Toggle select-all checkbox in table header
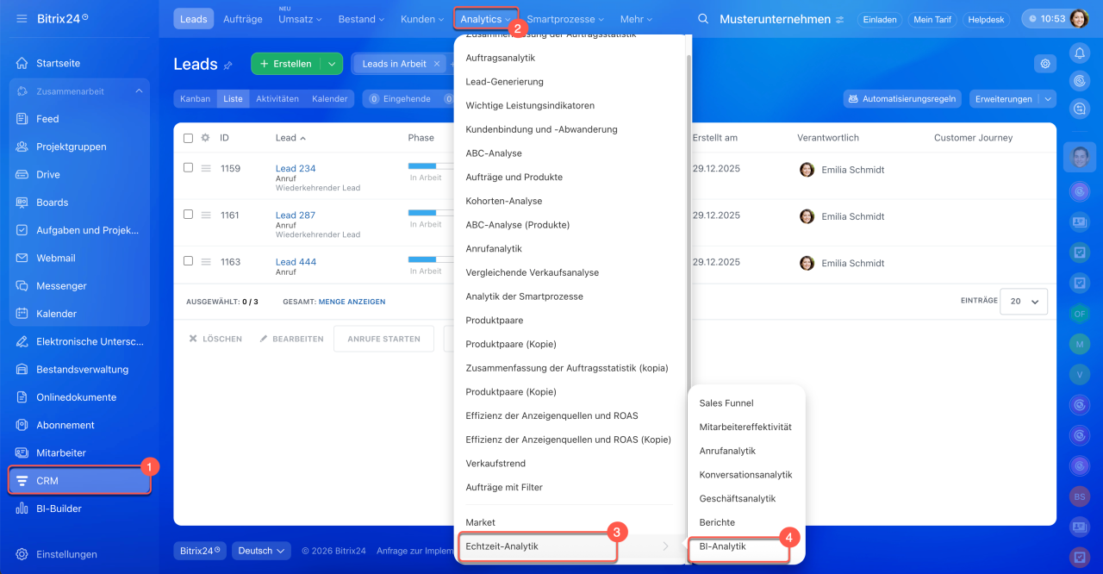1103x574 pixels. pos(188,138)
